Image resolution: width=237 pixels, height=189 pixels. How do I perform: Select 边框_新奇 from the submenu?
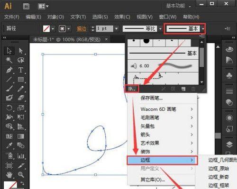click(219, 177)
